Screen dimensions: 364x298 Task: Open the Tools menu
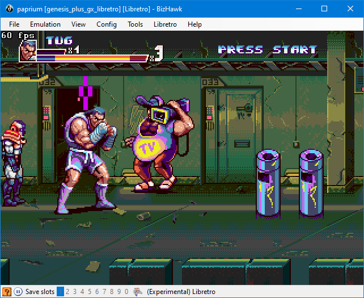point(135,24)
